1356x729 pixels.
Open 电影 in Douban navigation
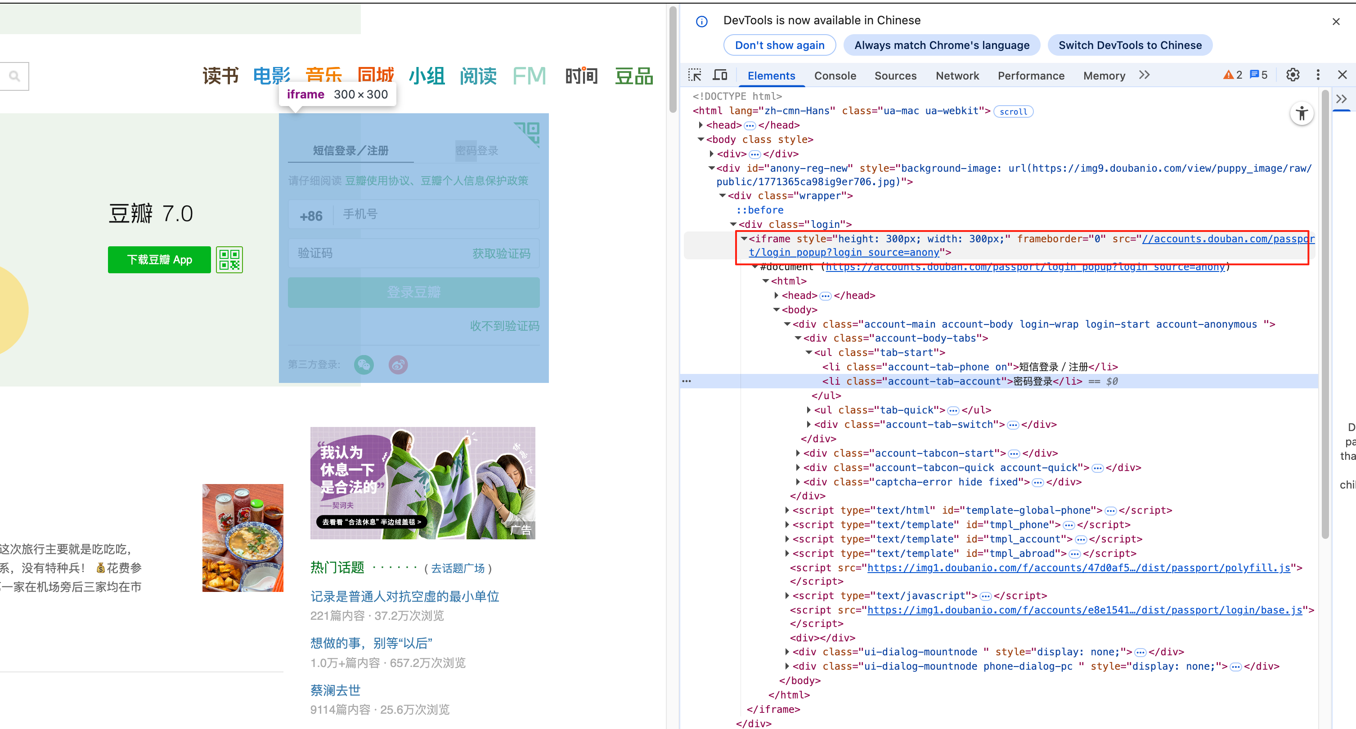click(272, 76)
